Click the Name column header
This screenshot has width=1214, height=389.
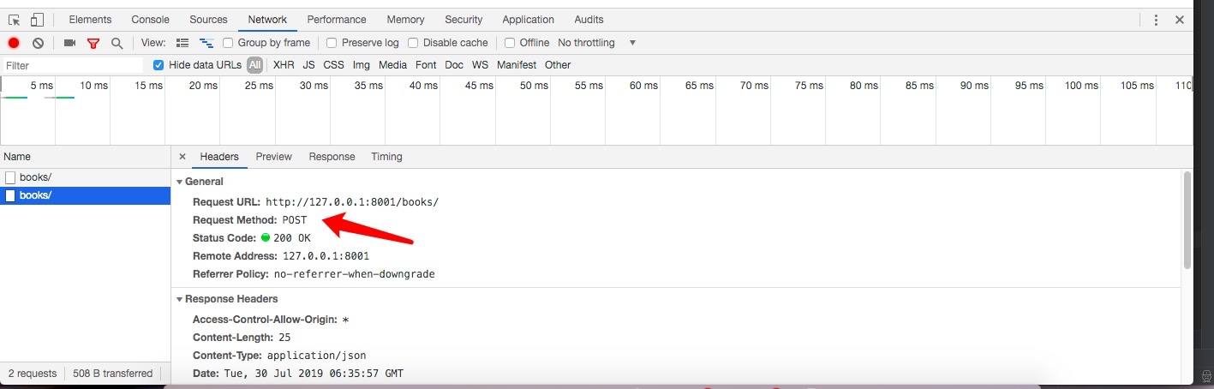coord(86,157)
